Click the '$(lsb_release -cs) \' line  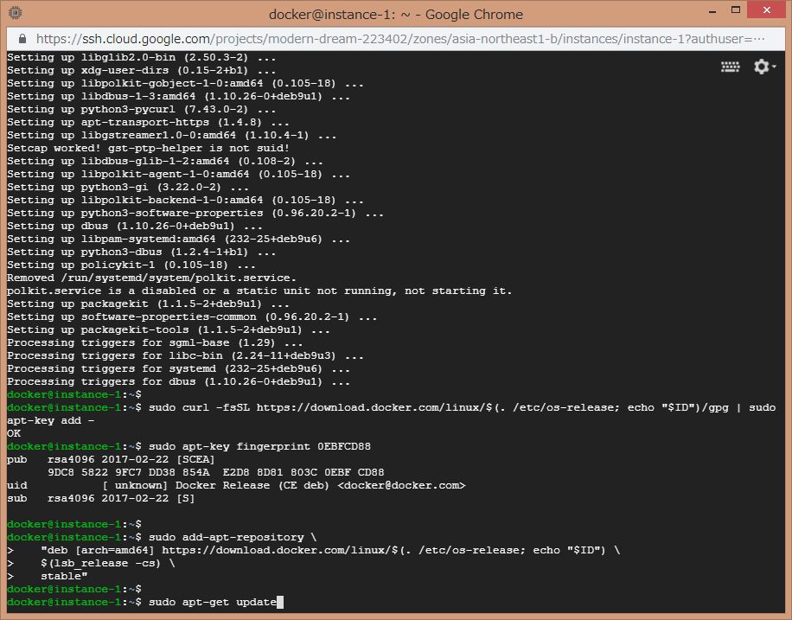(x=107, y=563)
